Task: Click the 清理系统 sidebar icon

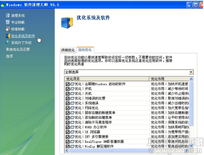Action: 8,15
